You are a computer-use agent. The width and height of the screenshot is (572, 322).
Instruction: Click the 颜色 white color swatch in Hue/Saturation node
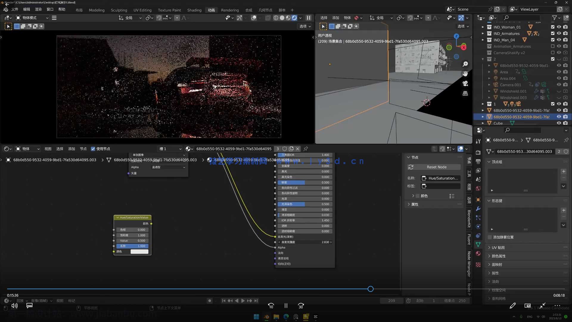139,252
